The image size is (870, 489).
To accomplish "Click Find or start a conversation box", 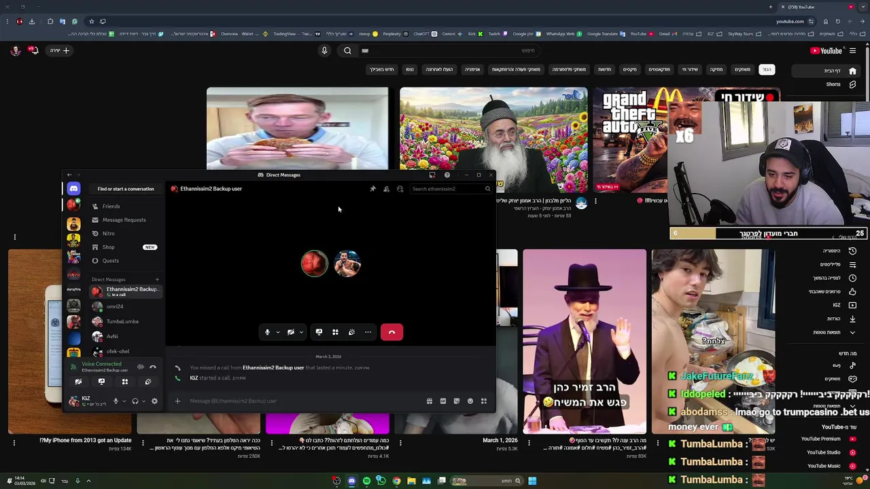I will point(126,189).
